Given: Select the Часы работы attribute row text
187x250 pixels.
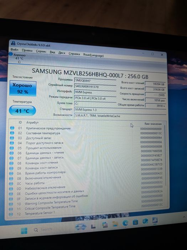Looking at the screenshot, I should 35,183.
